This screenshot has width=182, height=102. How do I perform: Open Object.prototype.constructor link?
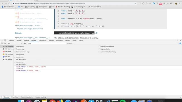[x=30, y=29]
